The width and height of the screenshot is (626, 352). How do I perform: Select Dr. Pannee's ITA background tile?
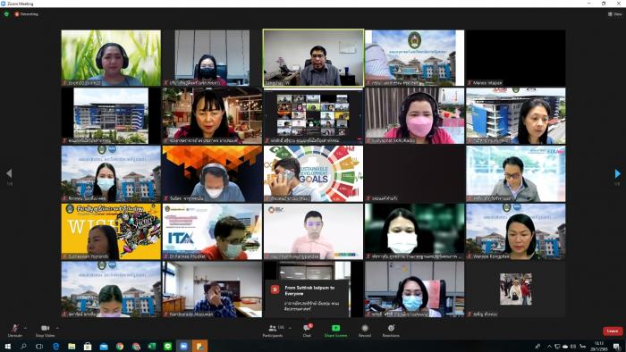213,231
